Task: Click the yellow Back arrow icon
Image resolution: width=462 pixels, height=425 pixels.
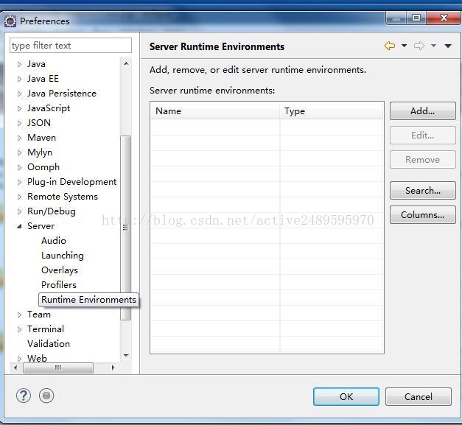Action: [x=390, y=46]
